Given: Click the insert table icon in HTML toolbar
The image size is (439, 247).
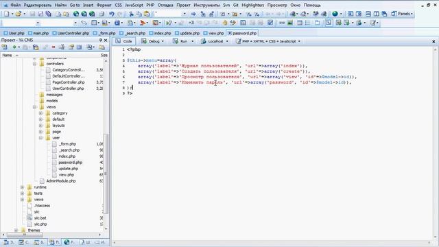Looking at the screenshot, I should click(300, 23).
